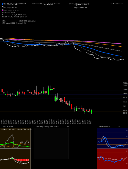Open the MACD histogram chart panel
This screenshot has width=128, height=169.
pyautogui.click(x=15, y=159)
